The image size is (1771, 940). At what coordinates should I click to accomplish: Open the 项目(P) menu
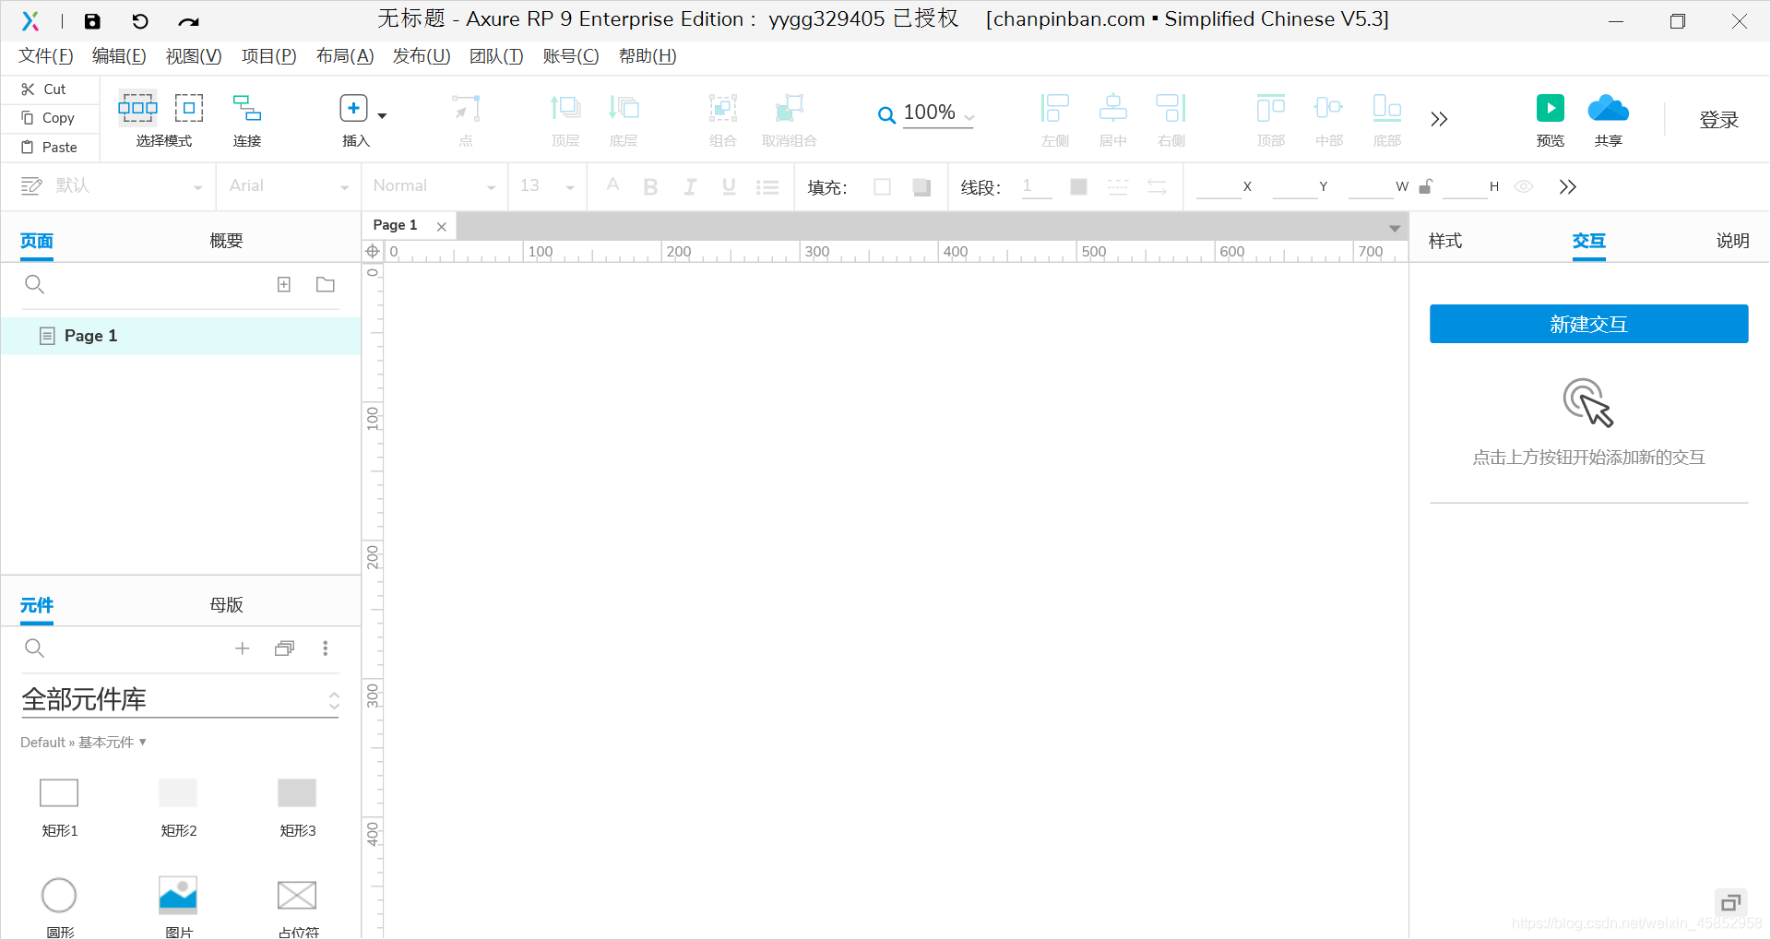pyautogui.click(x=268, y=56)
